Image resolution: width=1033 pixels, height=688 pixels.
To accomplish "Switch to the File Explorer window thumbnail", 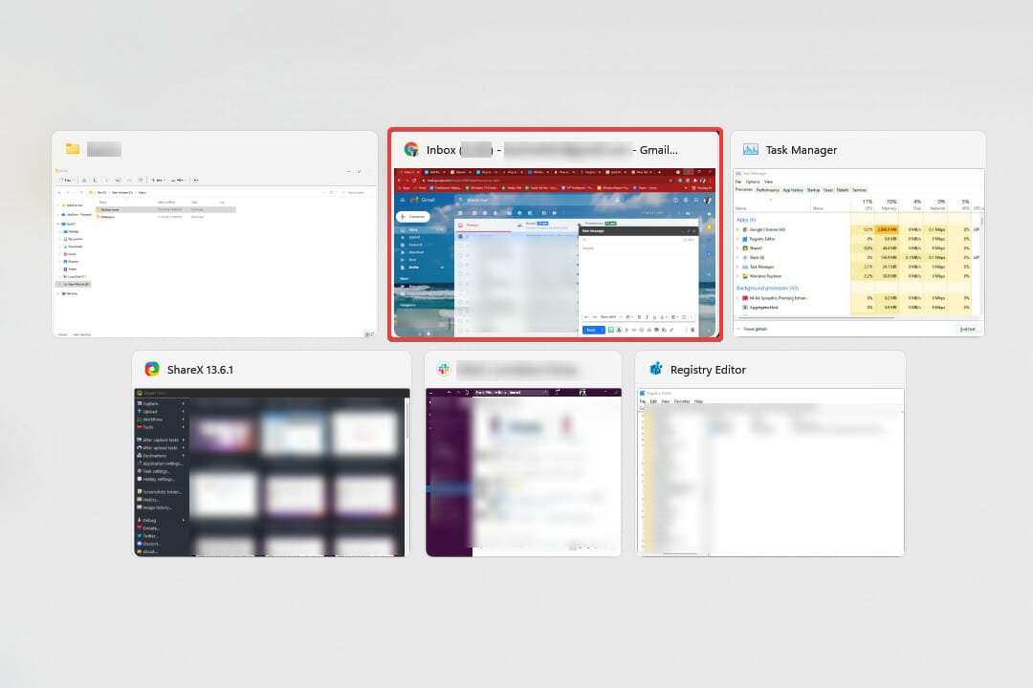I will click(x=215, y=234).
